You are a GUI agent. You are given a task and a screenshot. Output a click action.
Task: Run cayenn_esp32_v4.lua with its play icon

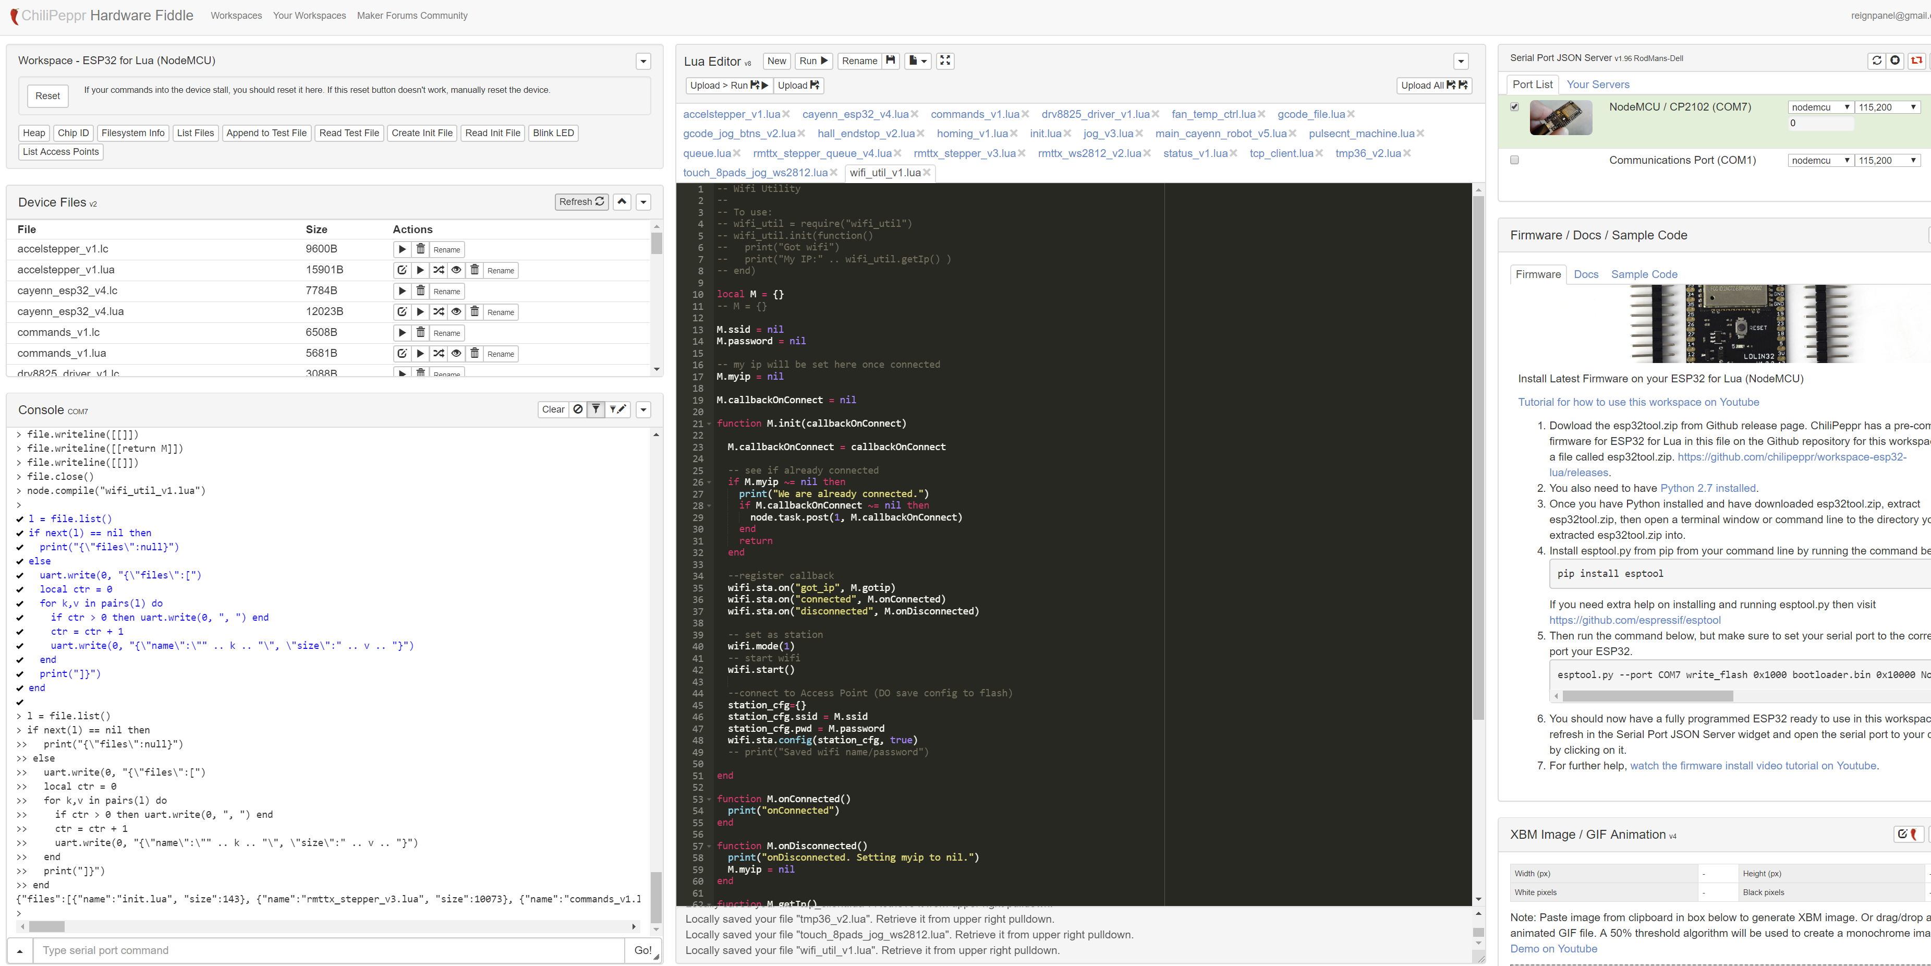pyautogui.click(x=420, y=313)
